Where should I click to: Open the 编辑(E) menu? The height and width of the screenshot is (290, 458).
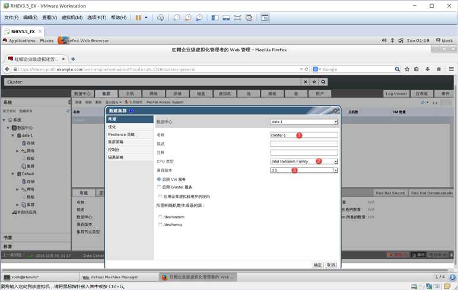pyautogui.click(x=30, y=18)
